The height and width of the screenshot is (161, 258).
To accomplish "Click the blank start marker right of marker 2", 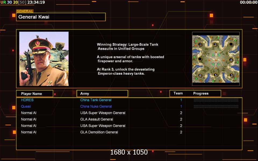I will tap(231, 44).
